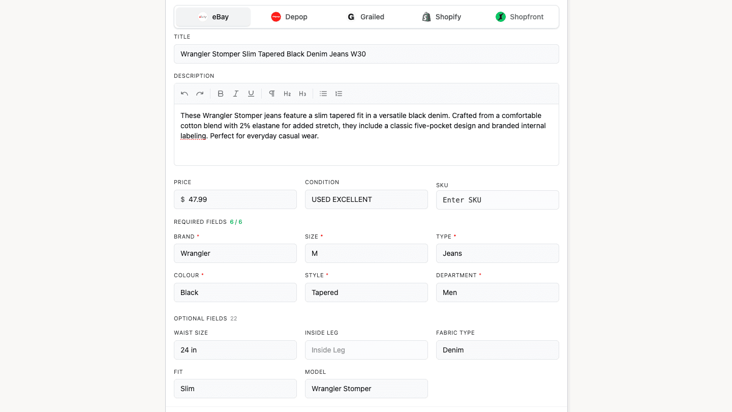Open the Department field showing Men
Screen dimensions: 732x412
[x=498, y=292]
